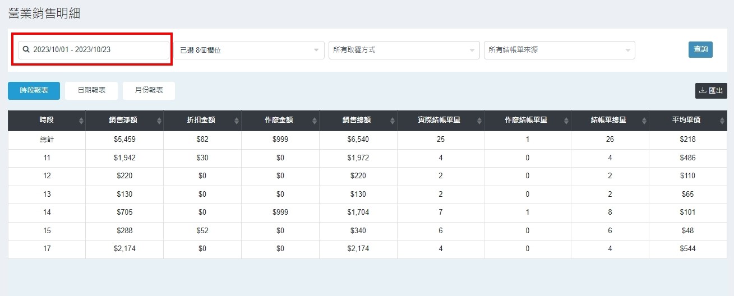Sort table by 結帳單總量 sort icon
This screenshot has height=296, width=734.
[644, 121]
